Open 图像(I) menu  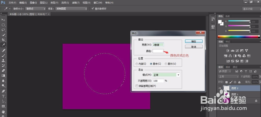(33, 3)
